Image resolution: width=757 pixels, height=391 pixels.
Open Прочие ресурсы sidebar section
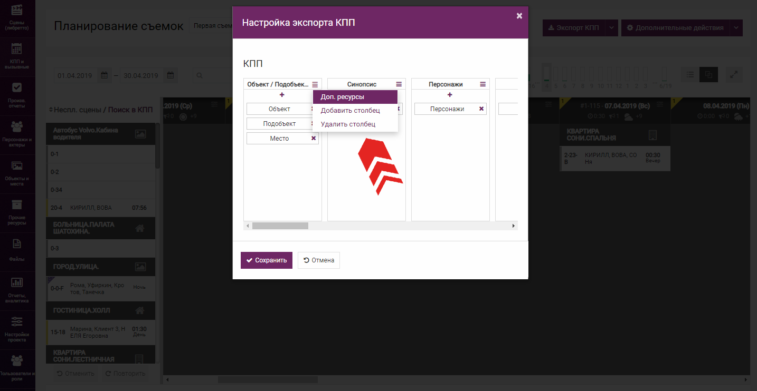[17, 212]
